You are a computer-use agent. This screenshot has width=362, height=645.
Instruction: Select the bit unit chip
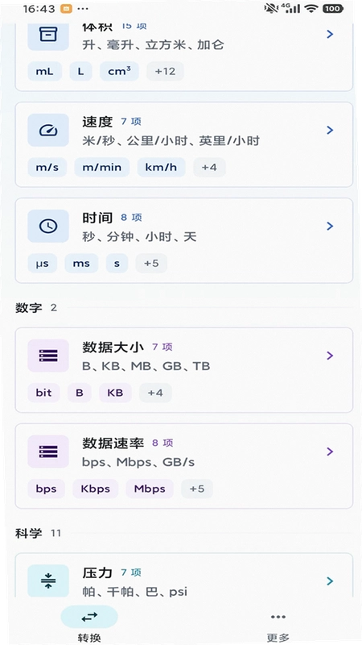click(43, 393)
